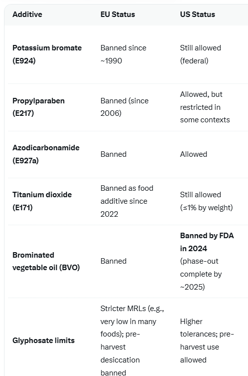Select the Brominated vegetable oil (BVO) cell
Image resolution: width=248 pixels, height=376 pixels.
click(x=46, y=261)
